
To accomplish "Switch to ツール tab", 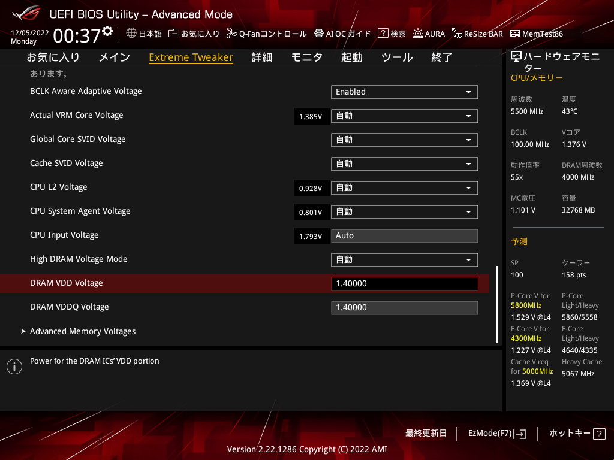I will 397,57.
